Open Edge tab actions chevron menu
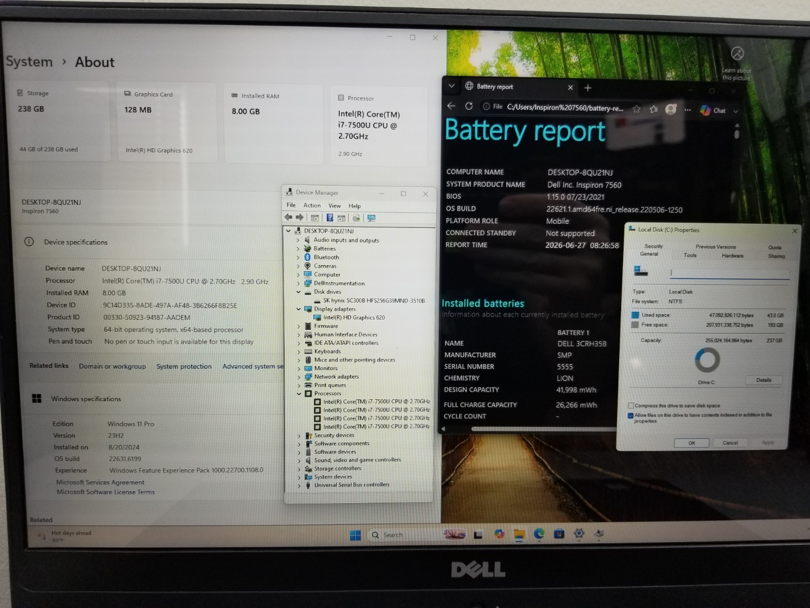Image resolution: width=810 pixels, height=608 pixels. point(452,86)
